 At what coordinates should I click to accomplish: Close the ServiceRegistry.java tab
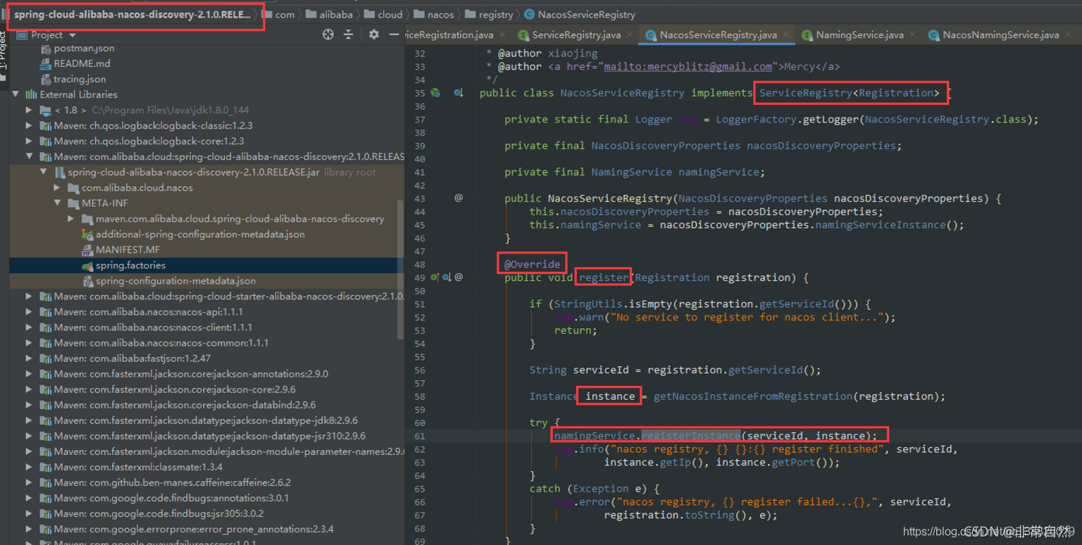coord(630,35)
